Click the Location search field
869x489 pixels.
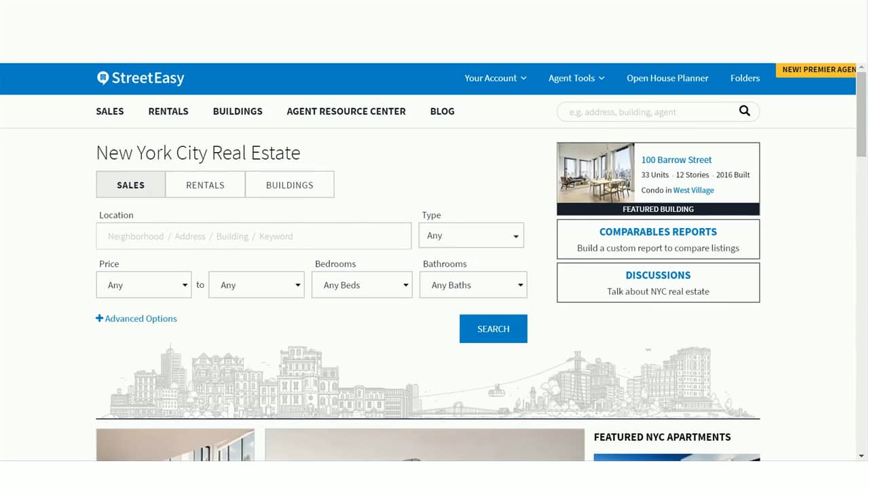click(254, 236)
